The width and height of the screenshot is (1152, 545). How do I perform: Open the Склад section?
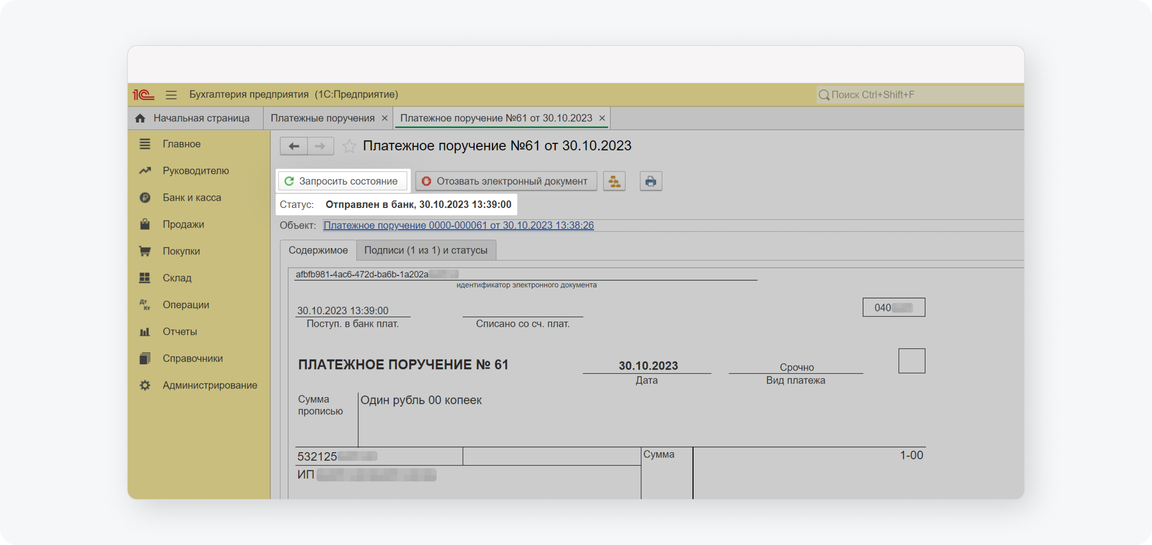[177, 278]
